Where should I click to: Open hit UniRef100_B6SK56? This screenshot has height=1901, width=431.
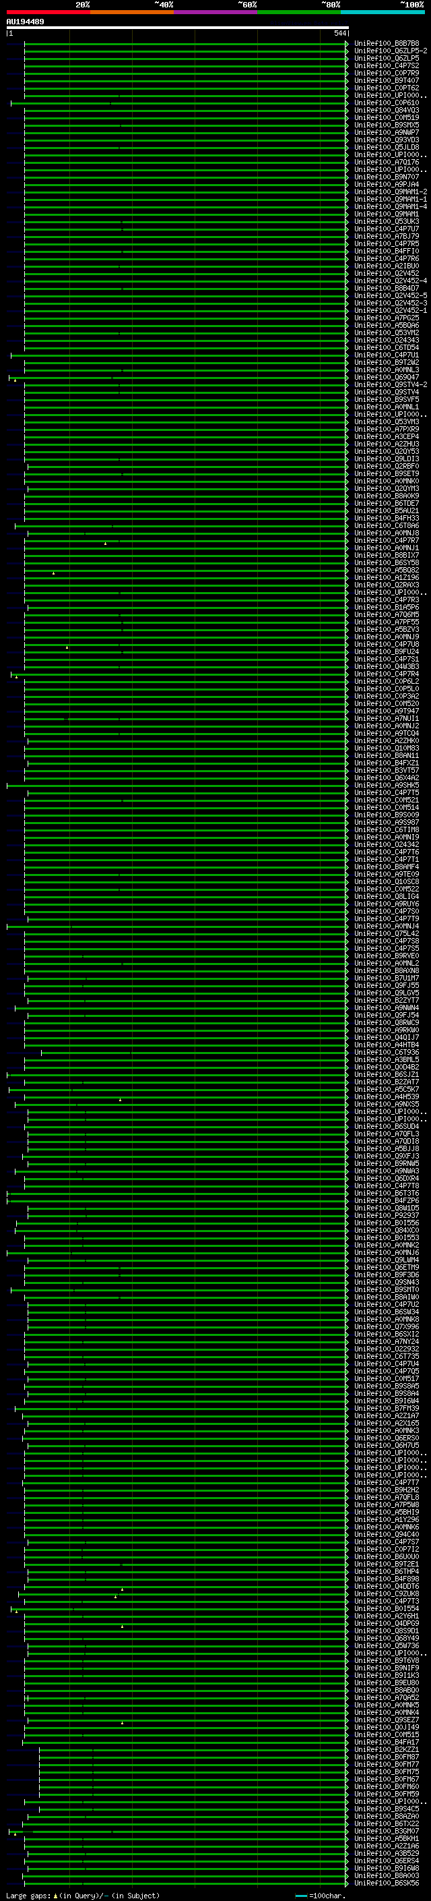point(387,1883)
